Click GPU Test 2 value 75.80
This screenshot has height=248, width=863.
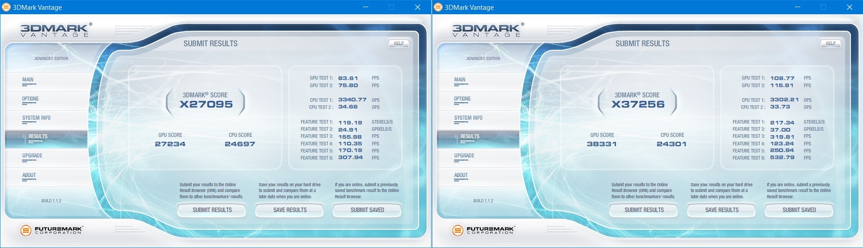(348, 85)
